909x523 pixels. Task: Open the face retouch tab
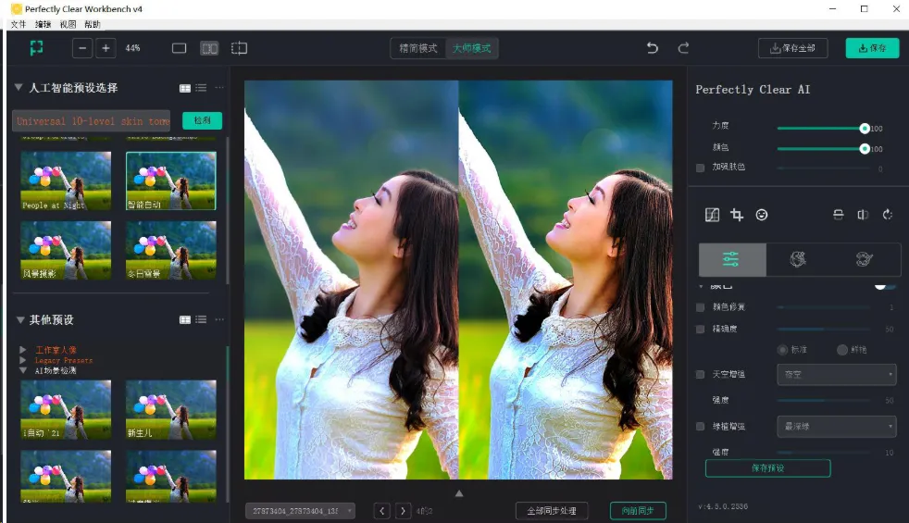(x=798, y=259)
